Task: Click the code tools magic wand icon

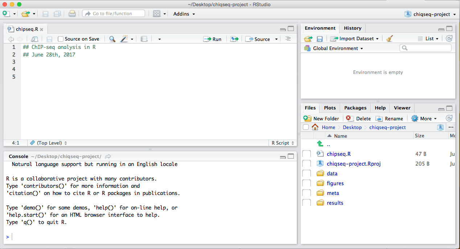Action: pyautogui.click(x=124, y=39)
